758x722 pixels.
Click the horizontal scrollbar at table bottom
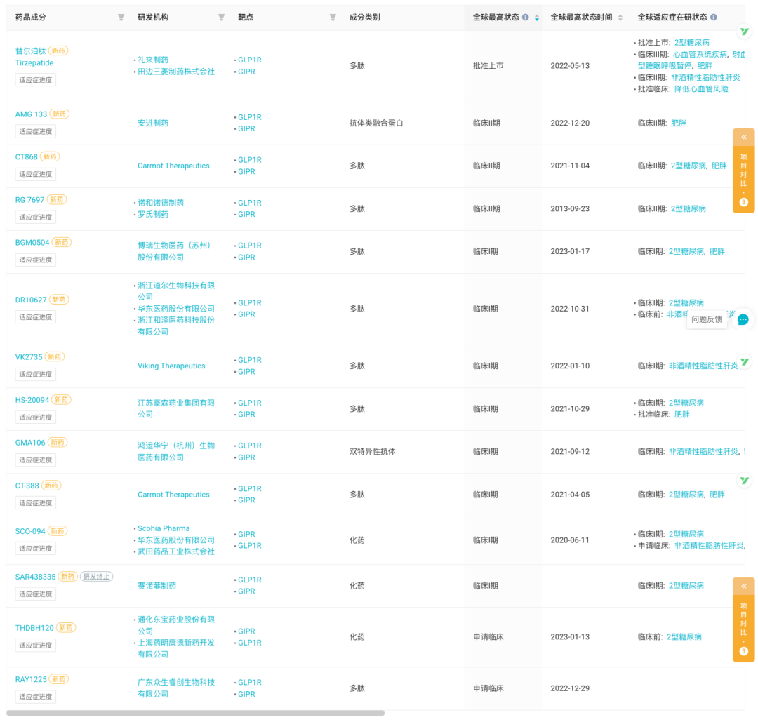[195, 713]
